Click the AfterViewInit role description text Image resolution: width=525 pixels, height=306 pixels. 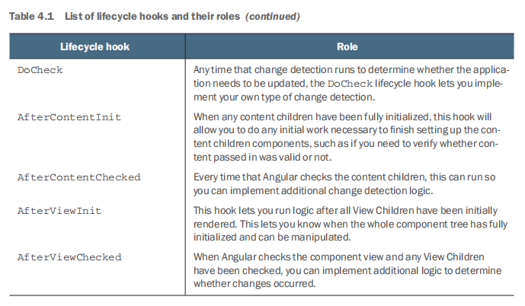pyautogui.click(x=351, y=224)
